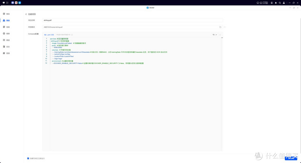Click the folder browse icon in path field

click(220, 27)
